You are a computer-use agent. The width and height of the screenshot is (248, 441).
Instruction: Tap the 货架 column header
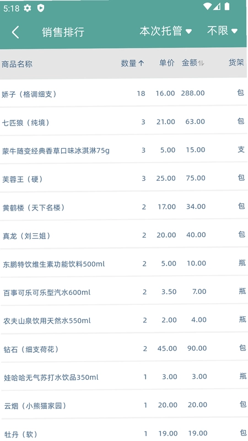pos(236,62)
